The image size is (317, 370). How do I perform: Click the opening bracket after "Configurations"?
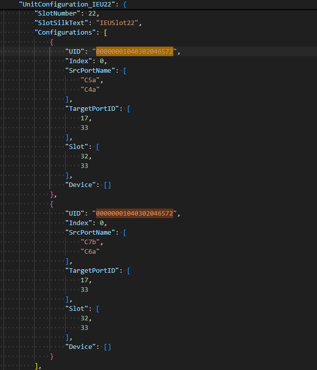click(105, 33)
